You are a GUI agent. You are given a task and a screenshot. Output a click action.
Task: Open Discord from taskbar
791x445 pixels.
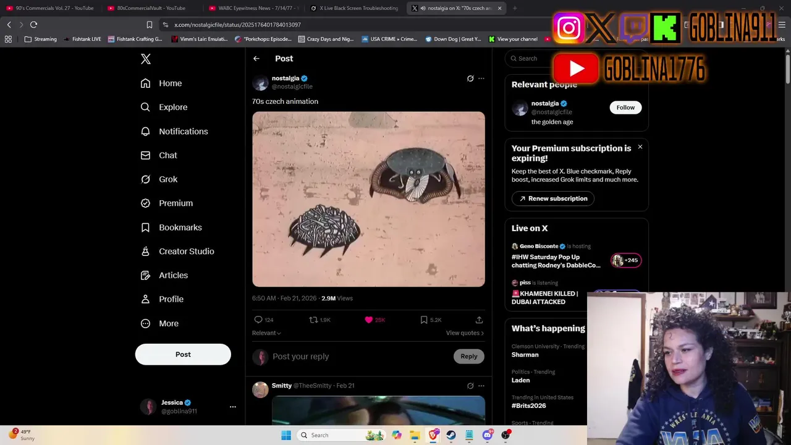click(x=488, y=435)
